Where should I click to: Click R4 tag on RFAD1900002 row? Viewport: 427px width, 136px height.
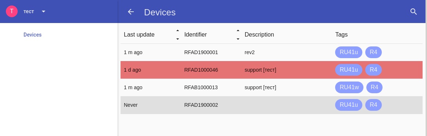tap(373, 105)
